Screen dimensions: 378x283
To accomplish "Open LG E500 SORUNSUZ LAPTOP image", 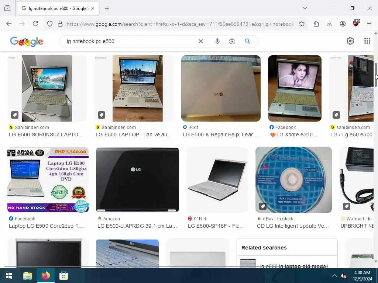I will coord(47,88).
